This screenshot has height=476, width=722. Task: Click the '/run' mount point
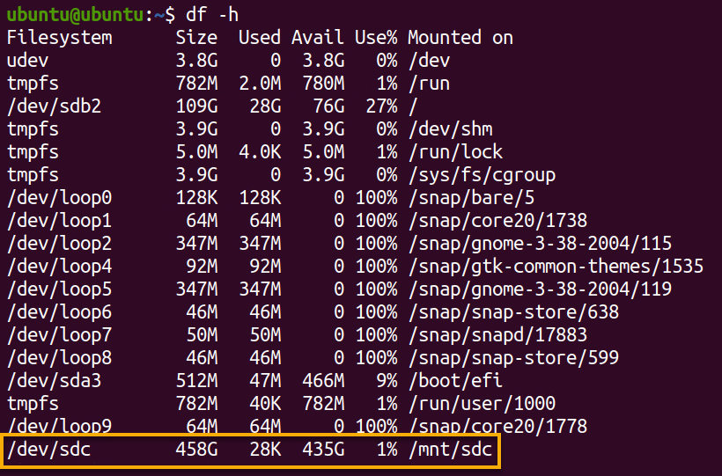(429, 84)
